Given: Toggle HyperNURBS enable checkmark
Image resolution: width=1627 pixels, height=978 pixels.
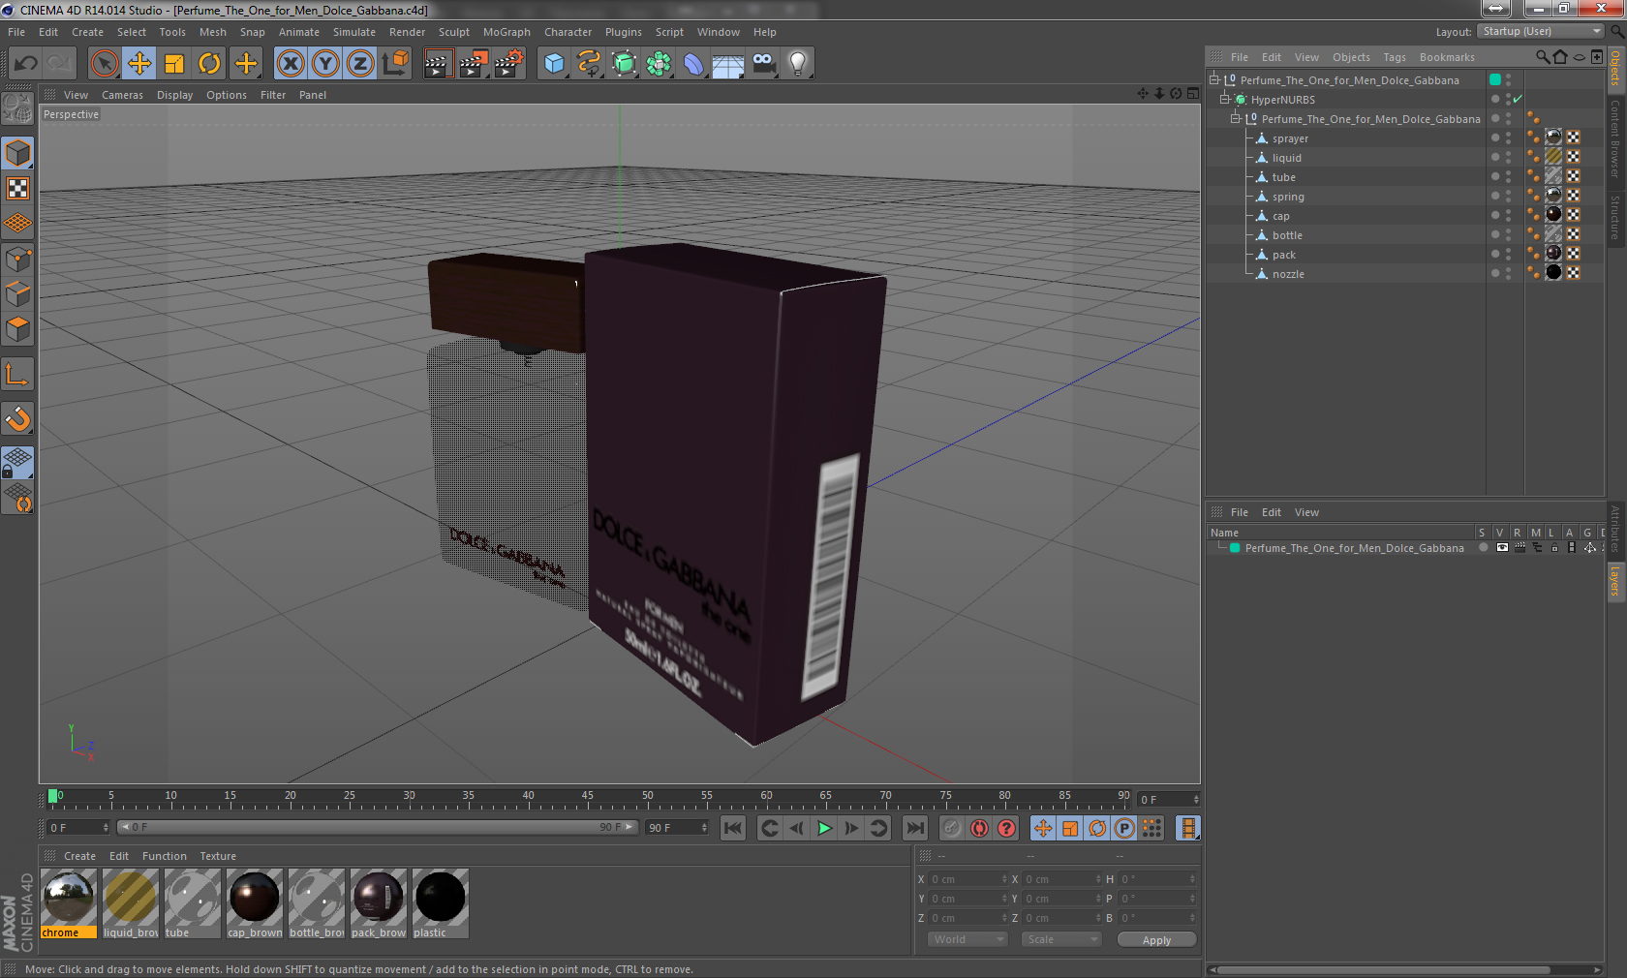Looking at the screenshot, I should click(1518, 100).
